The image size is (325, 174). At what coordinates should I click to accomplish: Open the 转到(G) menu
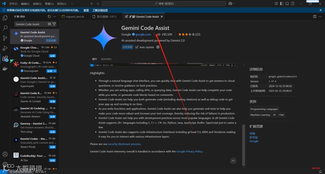[62, 4]
